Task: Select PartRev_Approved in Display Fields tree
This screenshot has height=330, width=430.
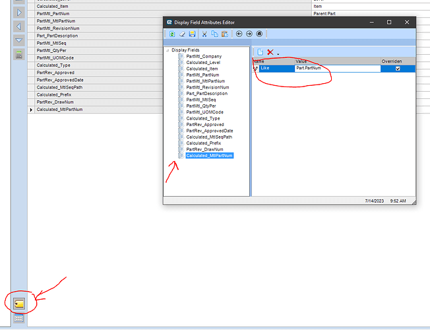Action: click(x=205, y=125)
